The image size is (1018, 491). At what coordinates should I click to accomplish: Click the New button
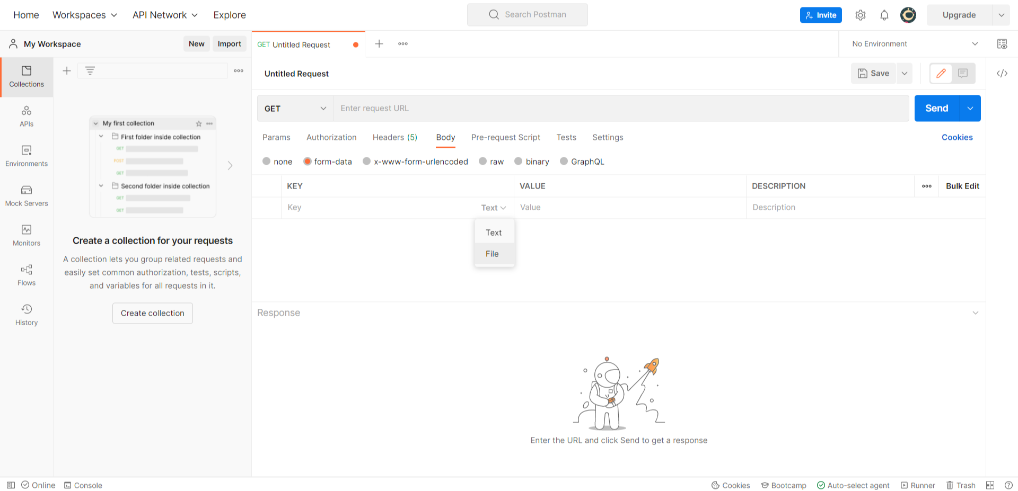[197, 44]
